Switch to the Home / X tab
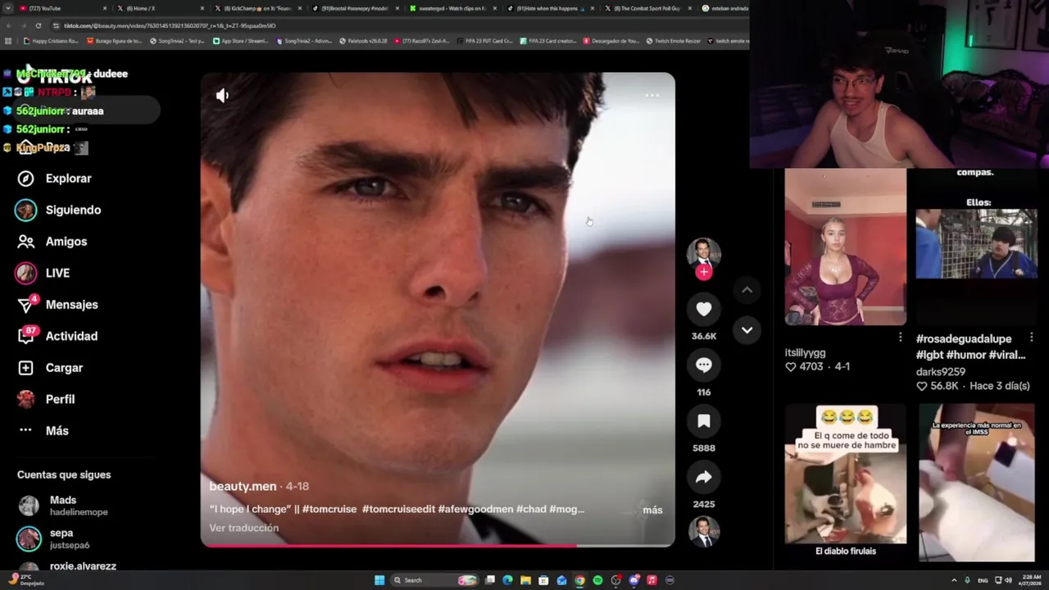1049x590 pixels. tap(160, 8)
